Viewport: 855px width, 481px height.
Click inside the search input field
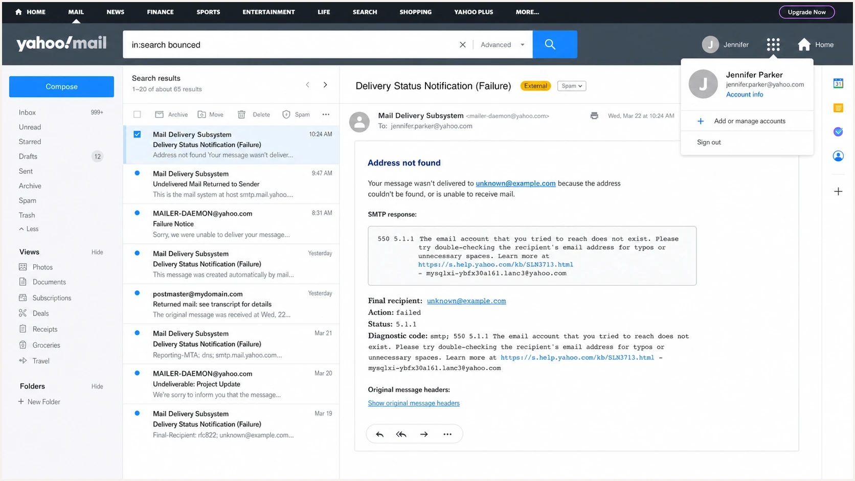(291, 44)
